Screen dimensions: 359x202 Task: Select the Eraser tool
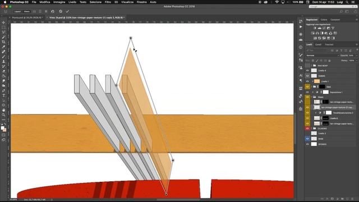(3, 71)
